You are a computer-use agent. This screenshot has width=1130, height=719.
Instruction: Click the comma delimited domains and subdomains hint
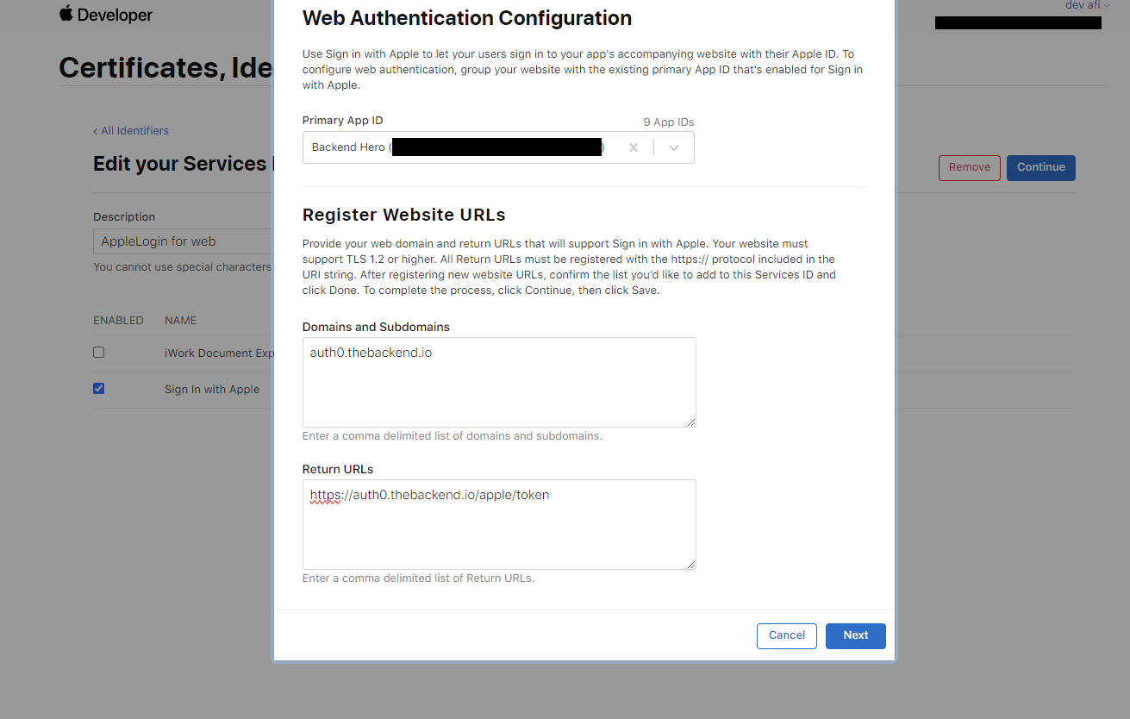(x=453, y=436)
